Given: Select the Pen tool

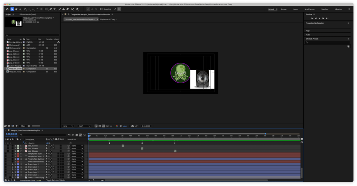Looking at the screenshot, I should click(x=51, y=9).
